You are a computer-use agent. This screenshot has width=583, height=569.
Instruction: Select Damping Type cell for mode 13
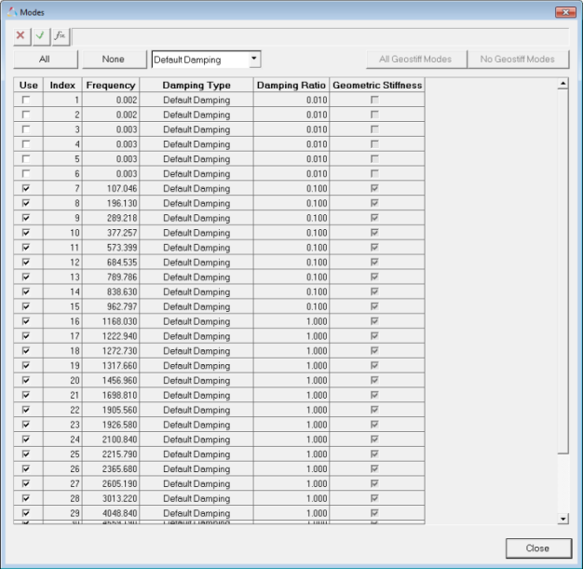point(197,278)
